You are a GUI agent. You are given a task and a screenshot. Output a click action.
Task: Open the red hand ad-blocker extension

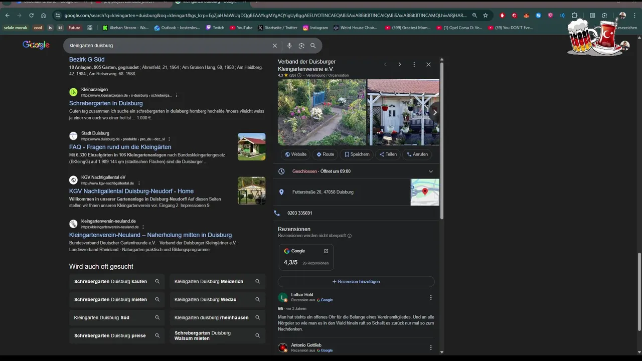502,16
